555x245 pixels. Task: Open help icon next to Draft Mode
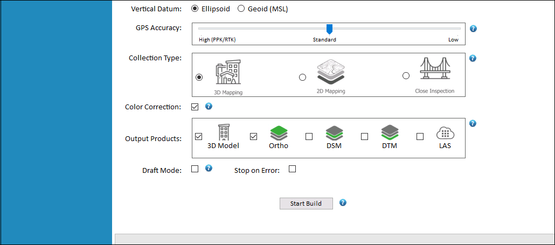[x=209, y=168]
